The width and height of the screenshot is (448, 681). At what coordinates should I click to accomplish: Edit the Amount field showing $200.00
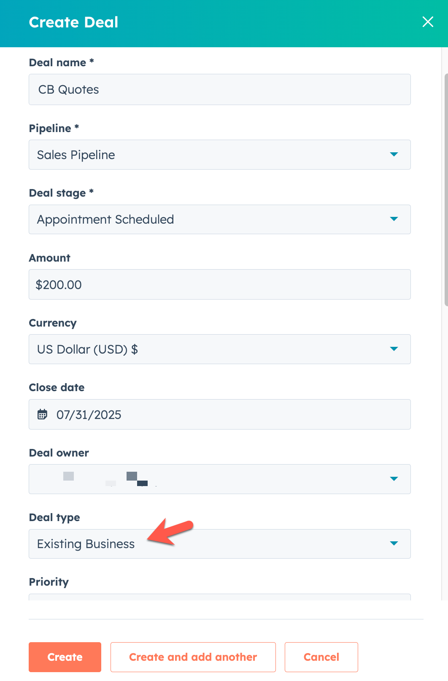pyautogui.click(x=219, y=284)
